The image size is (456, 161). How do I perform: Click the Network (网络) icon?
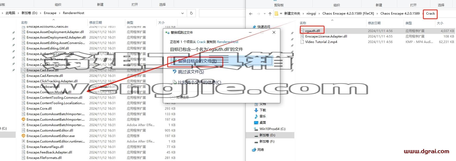click(254, 150)
